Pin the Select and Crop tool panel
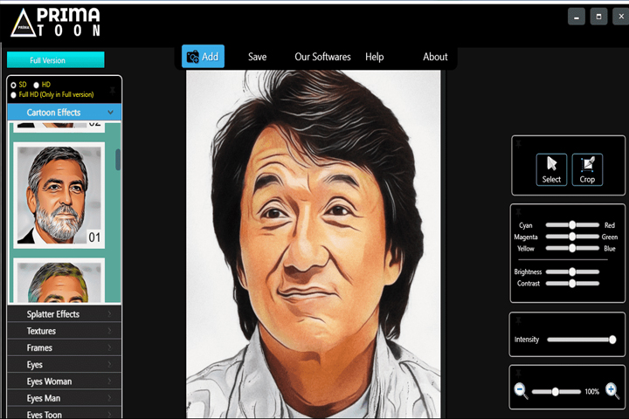 (x=518, y=143)
